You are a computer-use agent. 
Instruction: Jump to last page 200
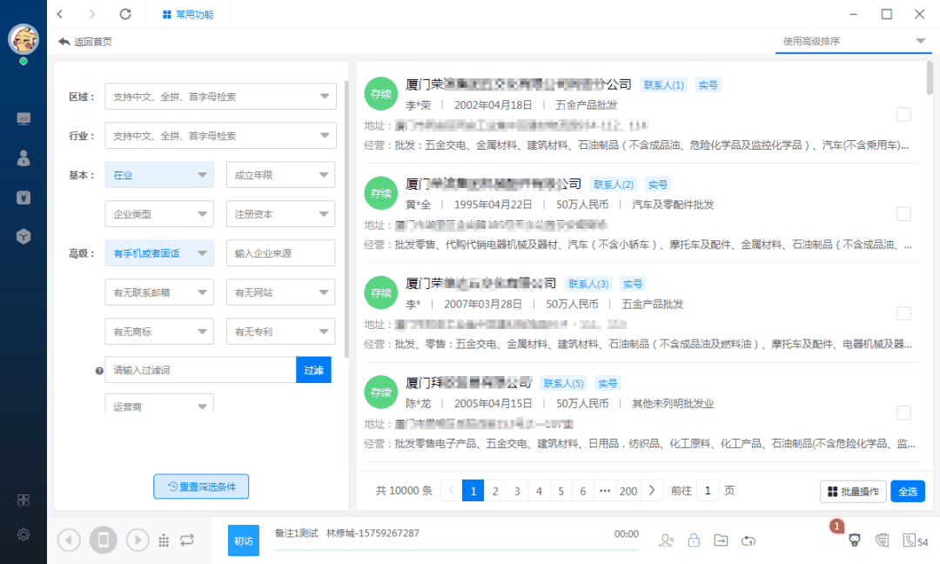pos(628,491)
